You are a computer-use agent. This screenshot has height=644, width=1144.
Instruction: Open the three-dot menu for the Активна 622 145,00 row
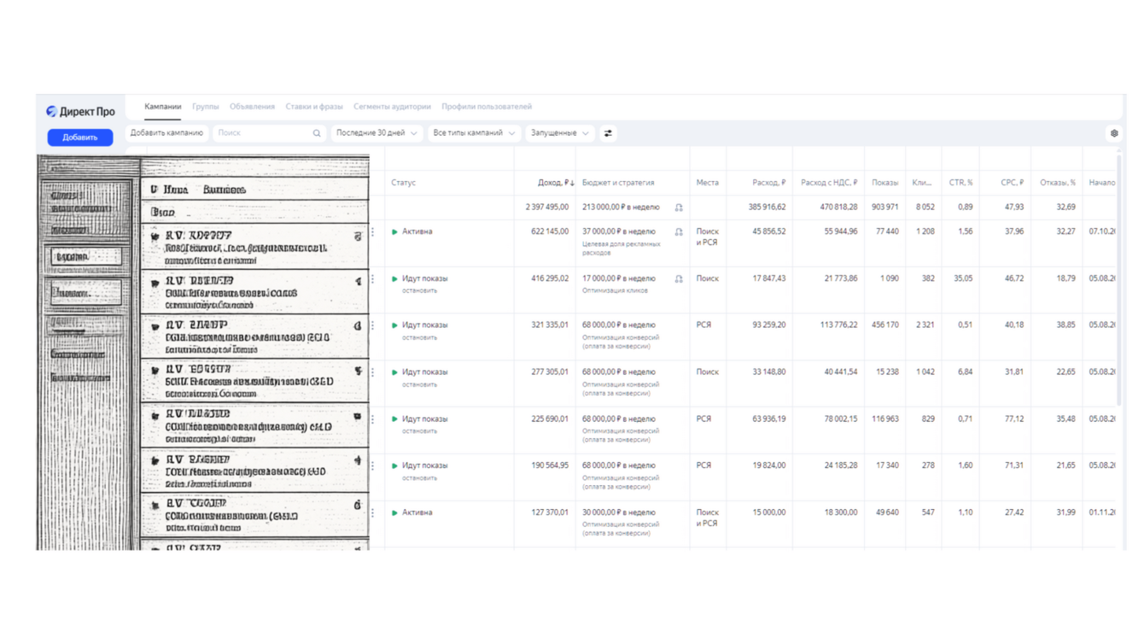click(x=372, y=231)
